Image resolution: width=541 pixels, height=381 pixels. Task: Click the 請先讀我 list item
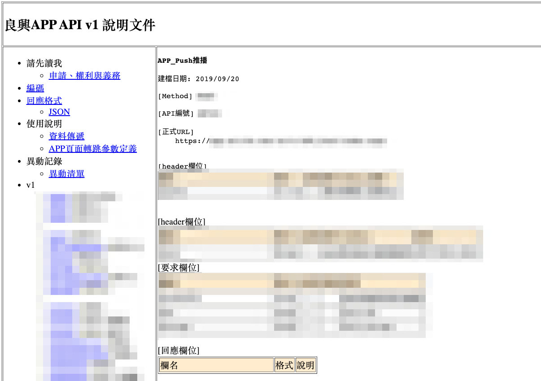click(44, 64)
